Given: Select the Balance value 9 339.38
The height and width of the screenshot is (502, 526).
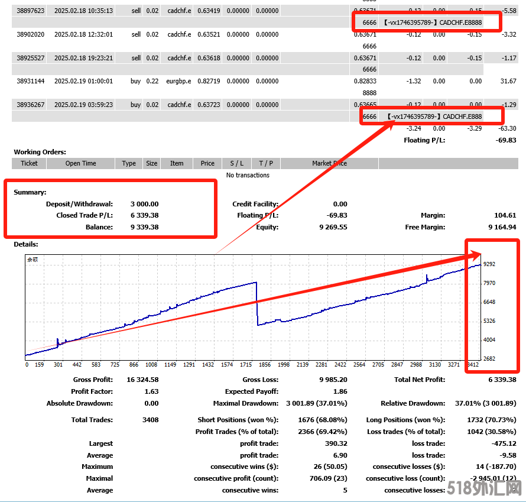Looking at the screenshot, I should pyautogui.click(x=144, y=227).
